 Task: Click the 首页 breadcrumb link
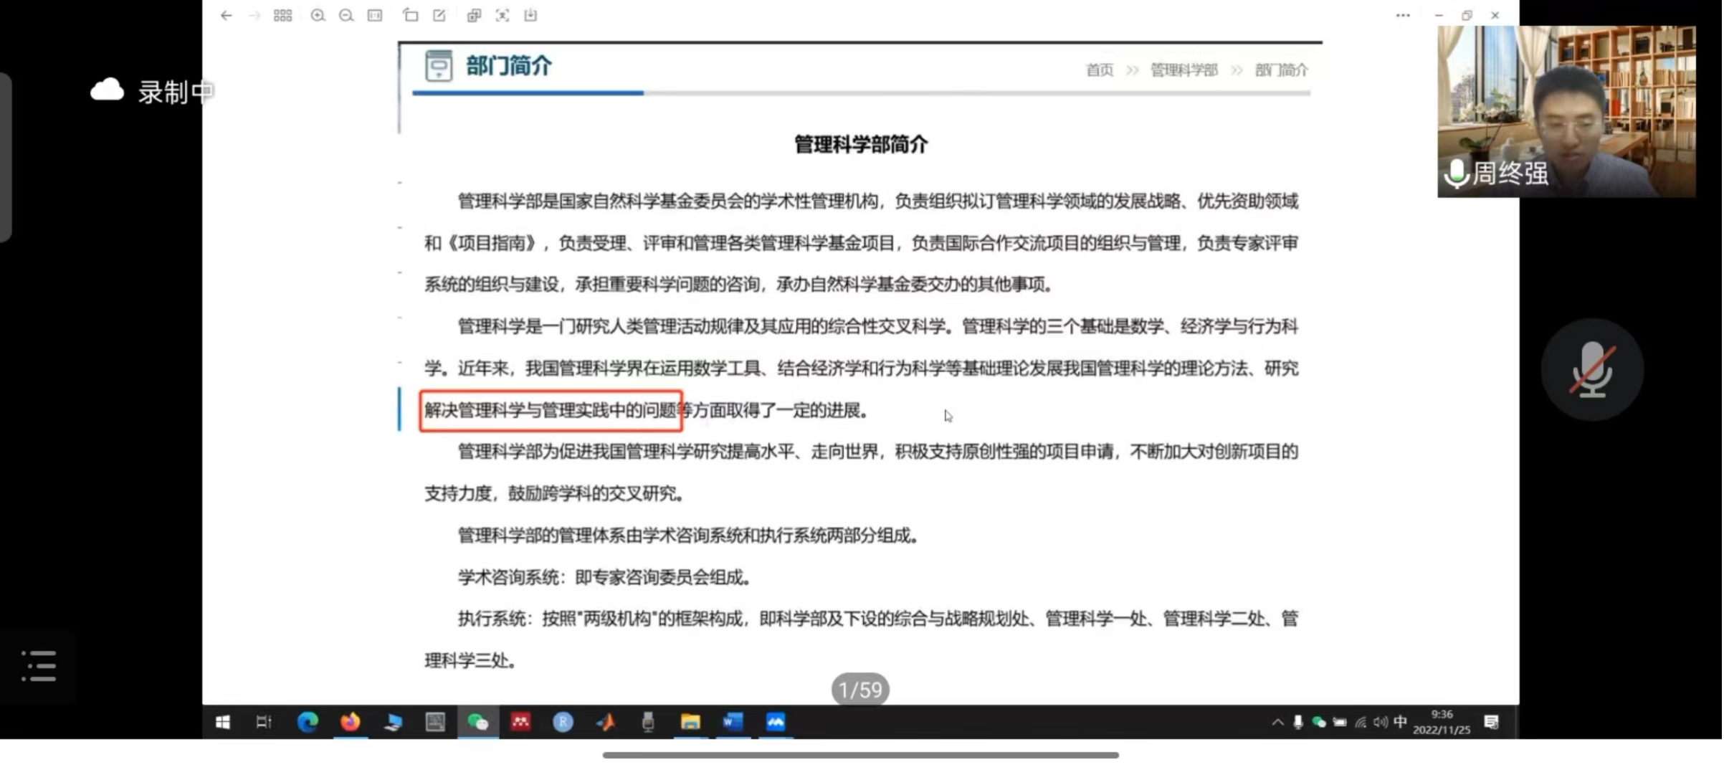[1100, 70]
